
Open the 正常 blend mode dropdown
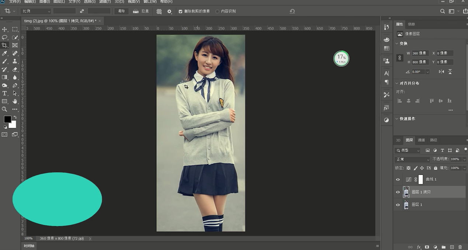click(412, 159)
